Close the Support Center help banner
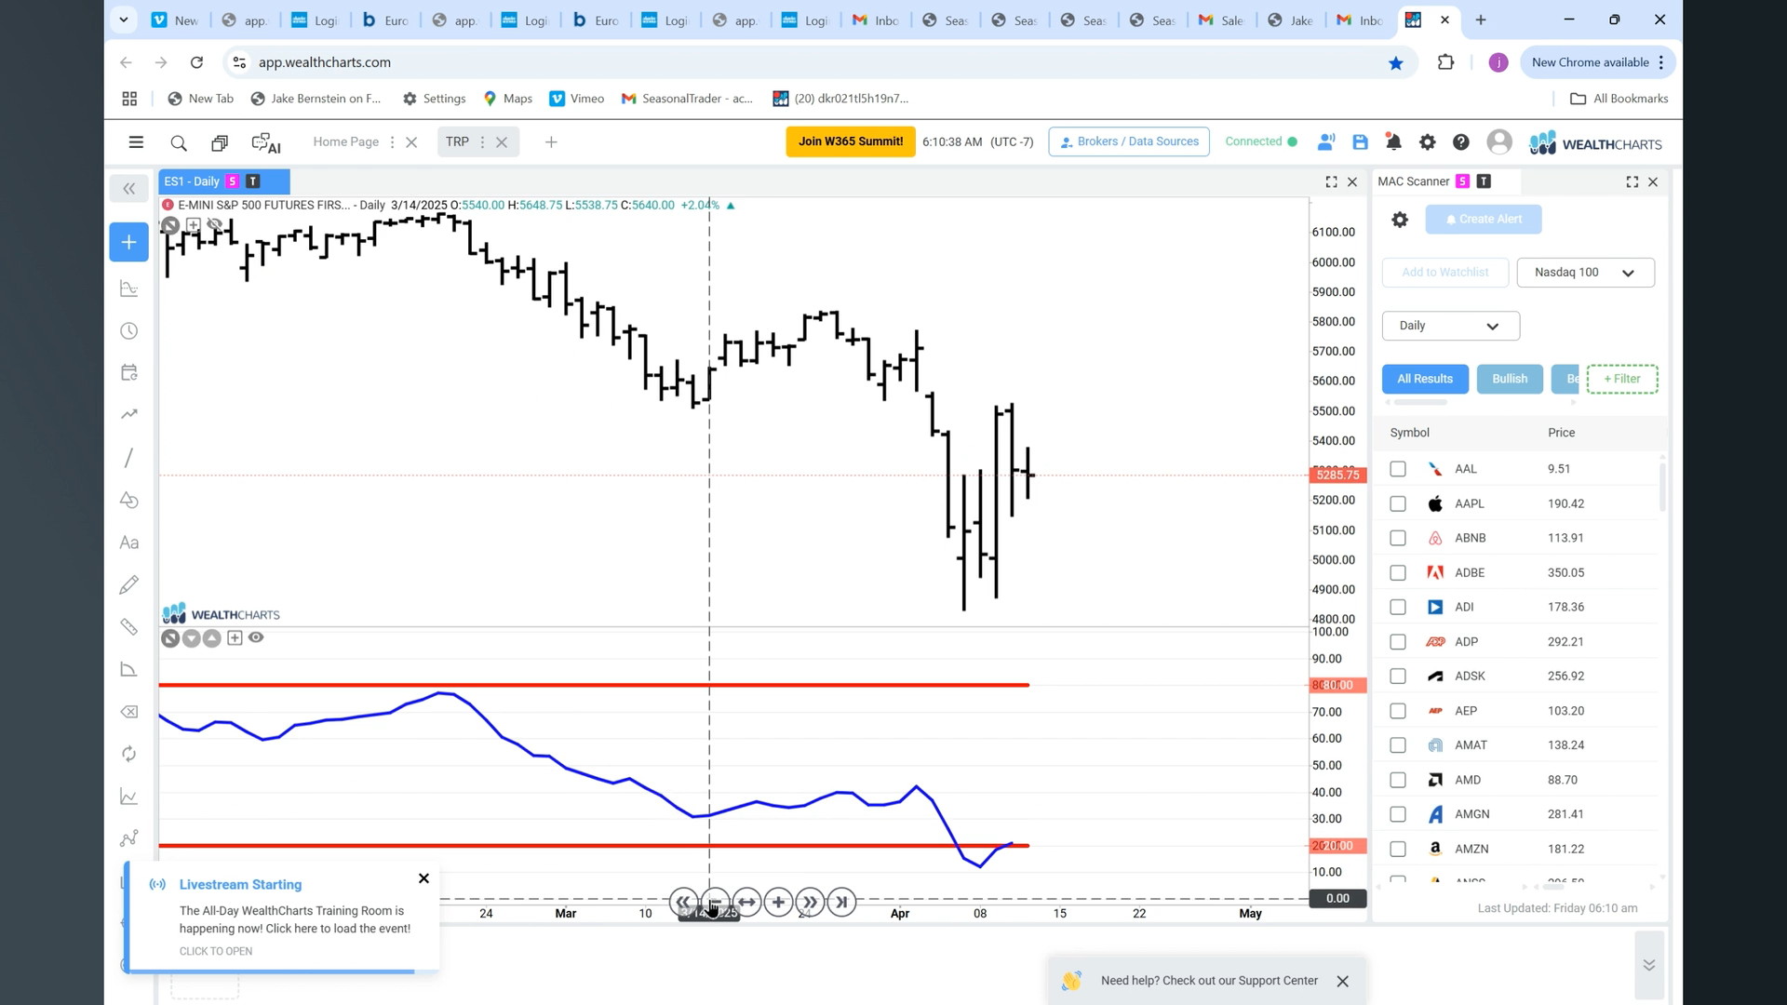 pyautogui.click(x=1342, y=981)
